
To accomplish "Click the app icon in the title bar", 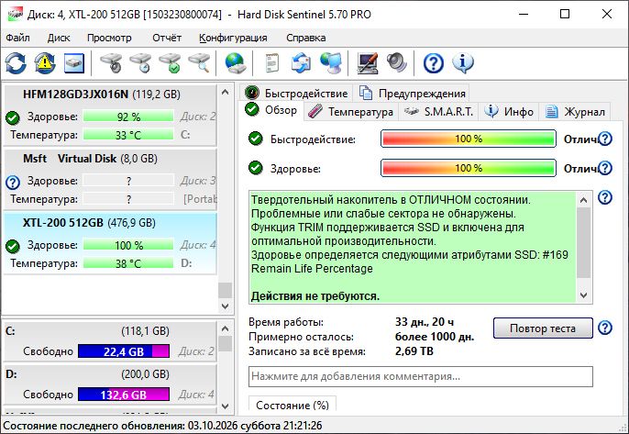I will tap(16, 14).
